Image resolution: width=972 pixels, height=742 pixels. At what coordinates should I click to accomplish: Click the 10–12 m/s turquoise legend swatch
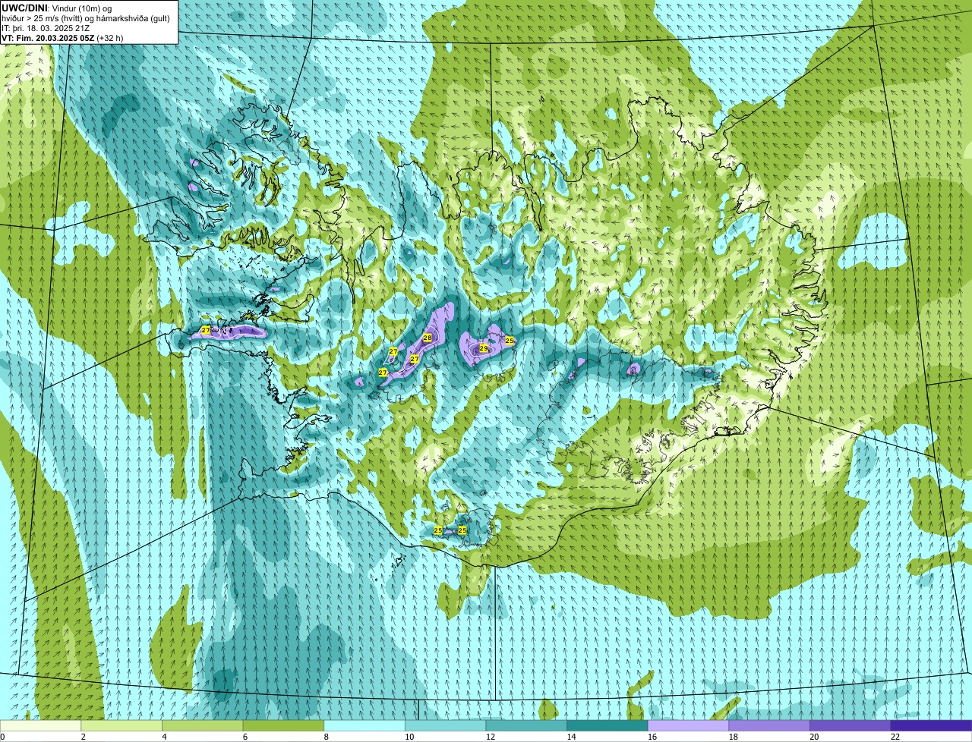click(x=446, y=726)
